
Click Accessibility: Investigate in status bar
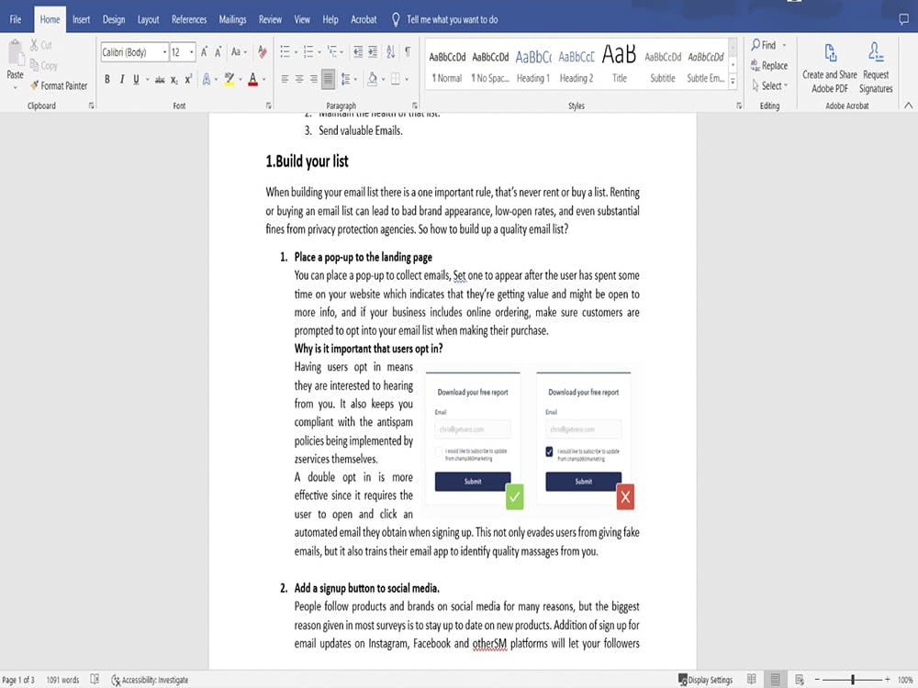click(150, 680)
